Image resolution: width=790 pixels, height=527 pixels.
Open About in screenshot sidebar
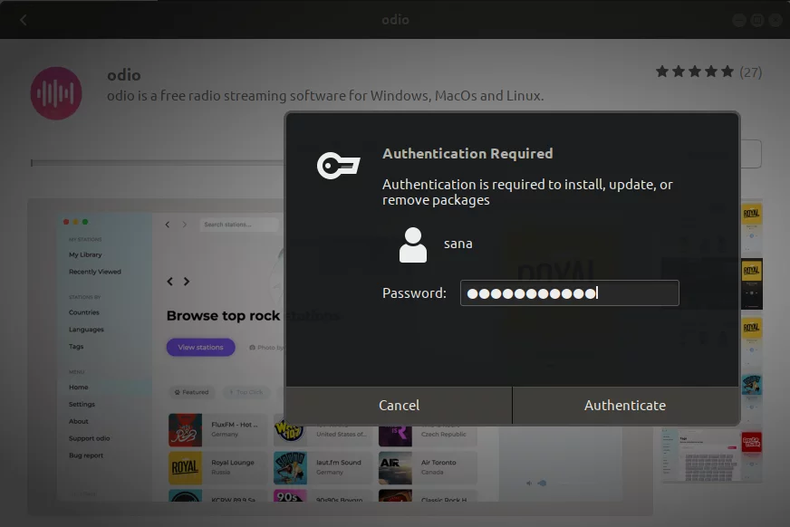(78, 421)
